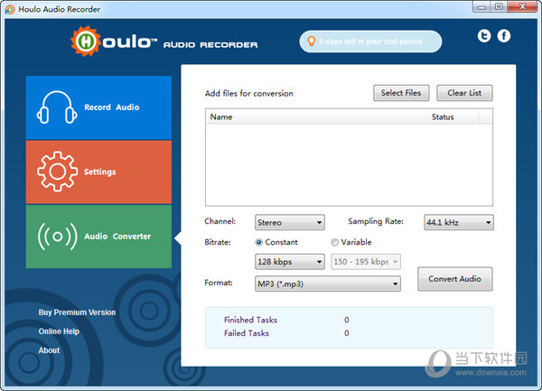Open the Facebook icon in the header

pos(504,35)
